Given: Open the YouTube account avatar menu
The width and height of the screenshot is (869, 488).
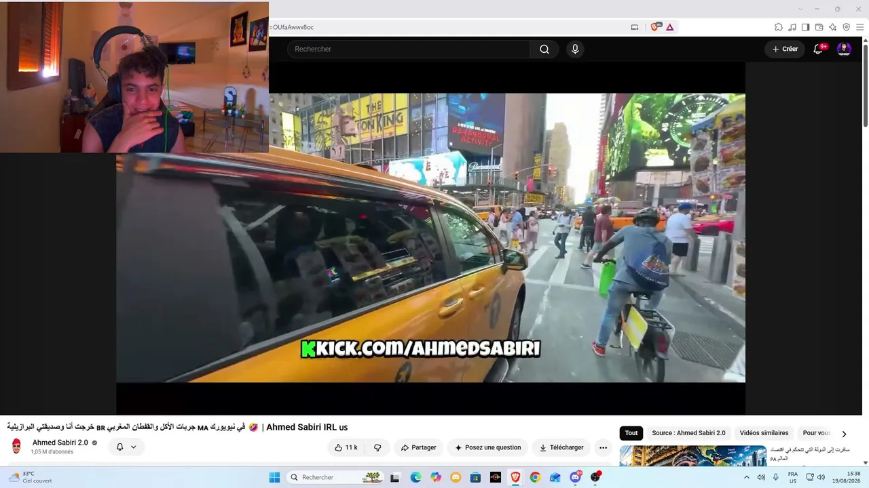Looking at the screenshot, I should 844,49.
